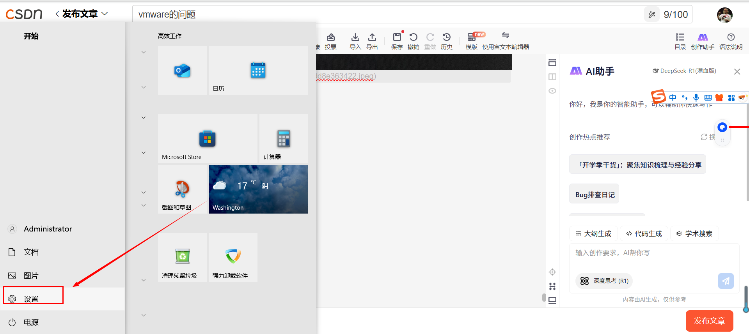Click the AI title-polish wand icon
The width and height of the screenshot is (749, 334).
[x=651, y=15]
